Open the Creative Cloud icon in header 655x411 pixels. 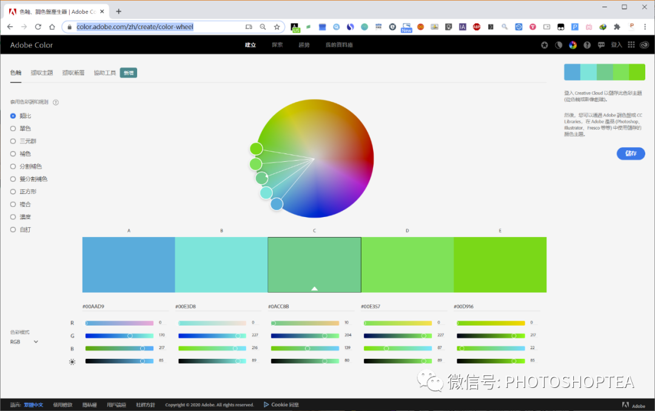[644, 45]
